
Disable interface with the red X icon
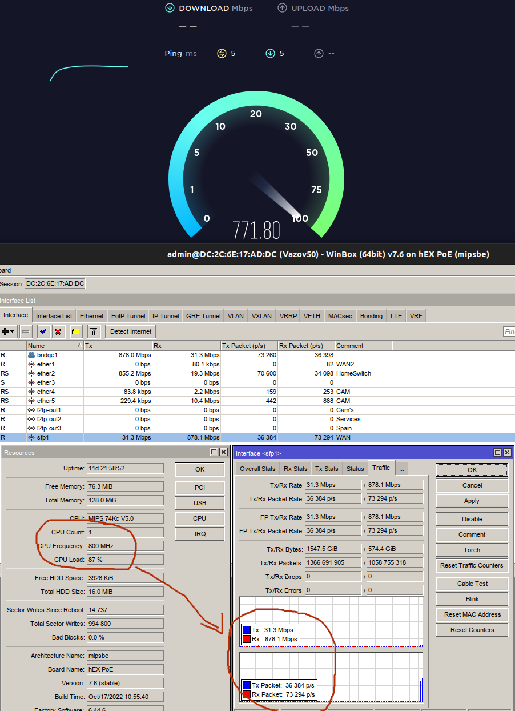tap(58, 331)
